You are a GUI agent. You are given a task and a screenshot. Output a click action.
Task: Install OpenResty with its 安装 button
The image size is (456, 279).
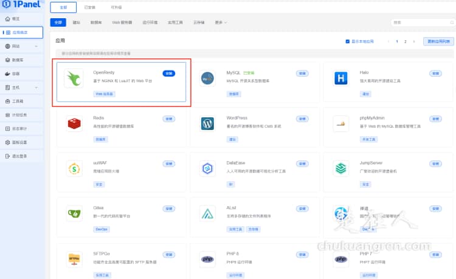tap(169, 74)
